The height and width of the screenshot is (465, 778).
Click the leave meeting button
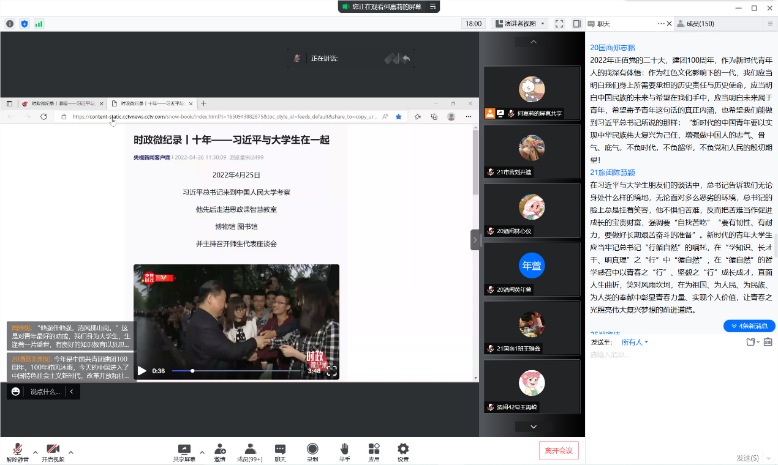coord(558,450)
